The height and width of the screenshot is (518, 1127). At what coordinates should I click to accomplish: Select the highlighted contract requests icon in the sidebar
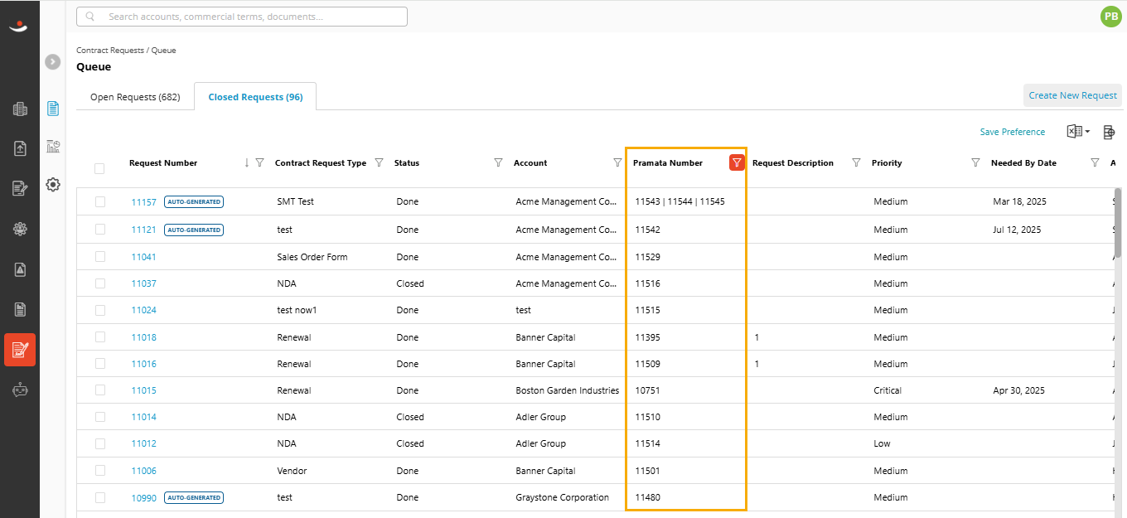point(20,350)
